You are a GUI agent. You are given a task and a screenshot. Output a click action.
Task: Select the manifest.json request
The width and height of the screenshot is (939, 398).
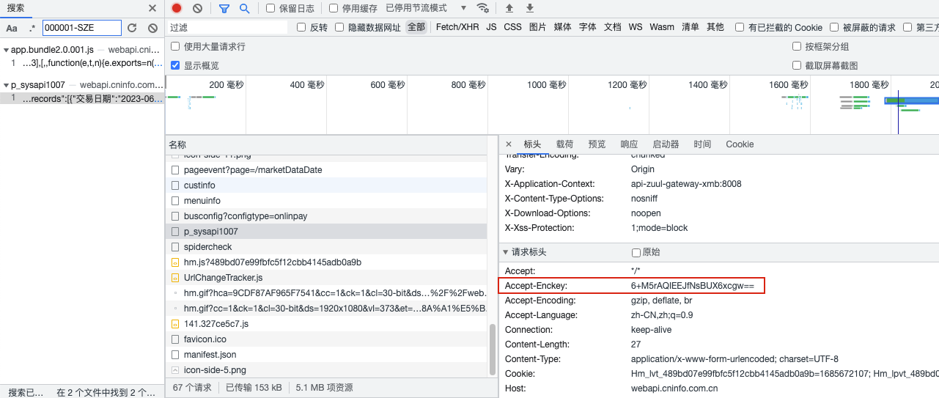(325, 355)
